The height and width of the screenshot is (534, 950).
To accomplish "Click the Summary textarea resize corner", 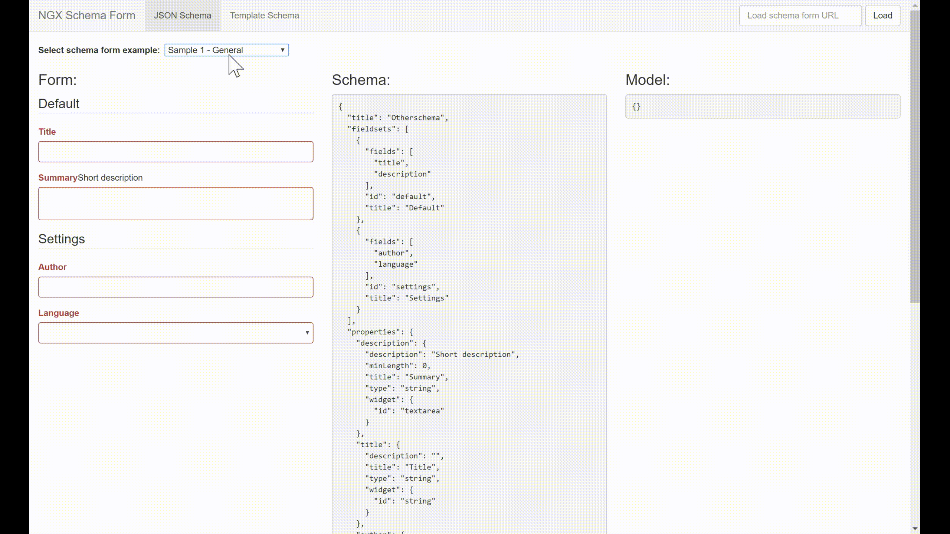I will tap(311, 218).
